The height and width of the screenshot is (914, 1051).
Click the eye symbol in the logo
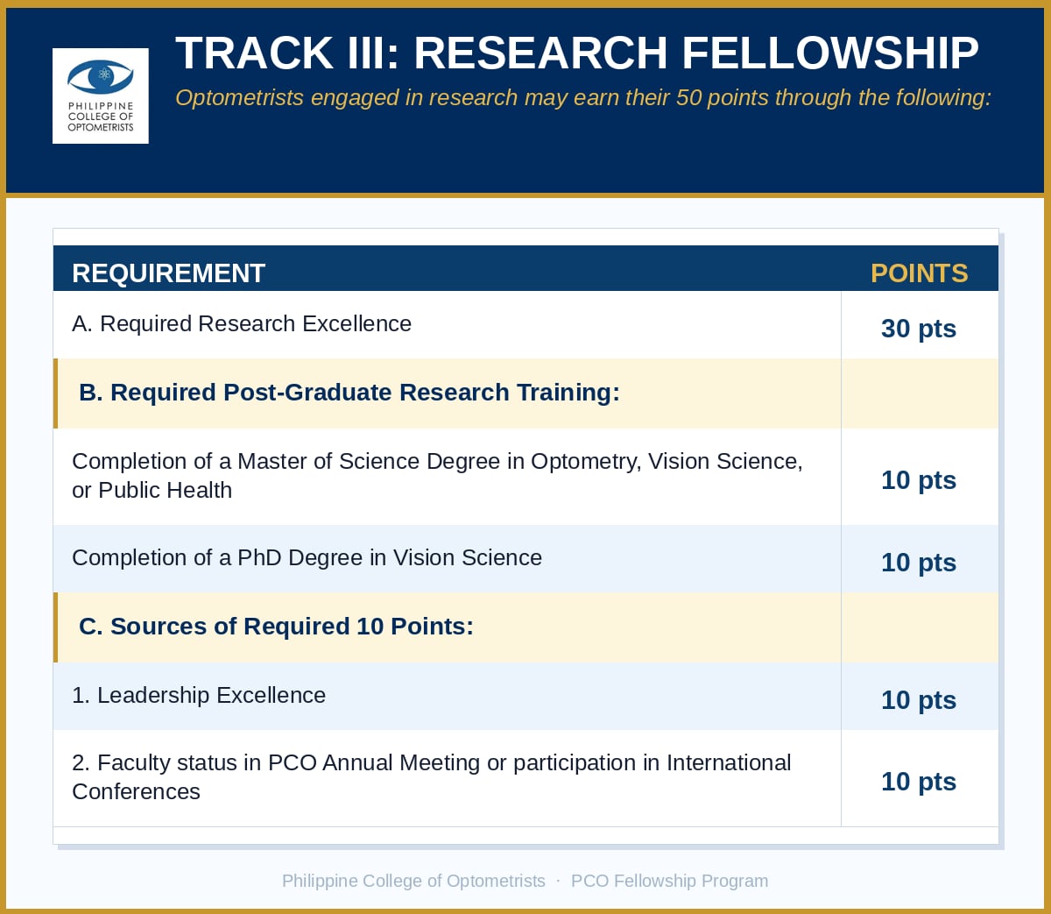coord(101,77)
